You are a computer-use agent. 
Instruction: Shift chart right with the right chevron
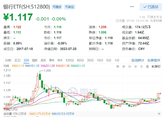[x=141, y=67]
